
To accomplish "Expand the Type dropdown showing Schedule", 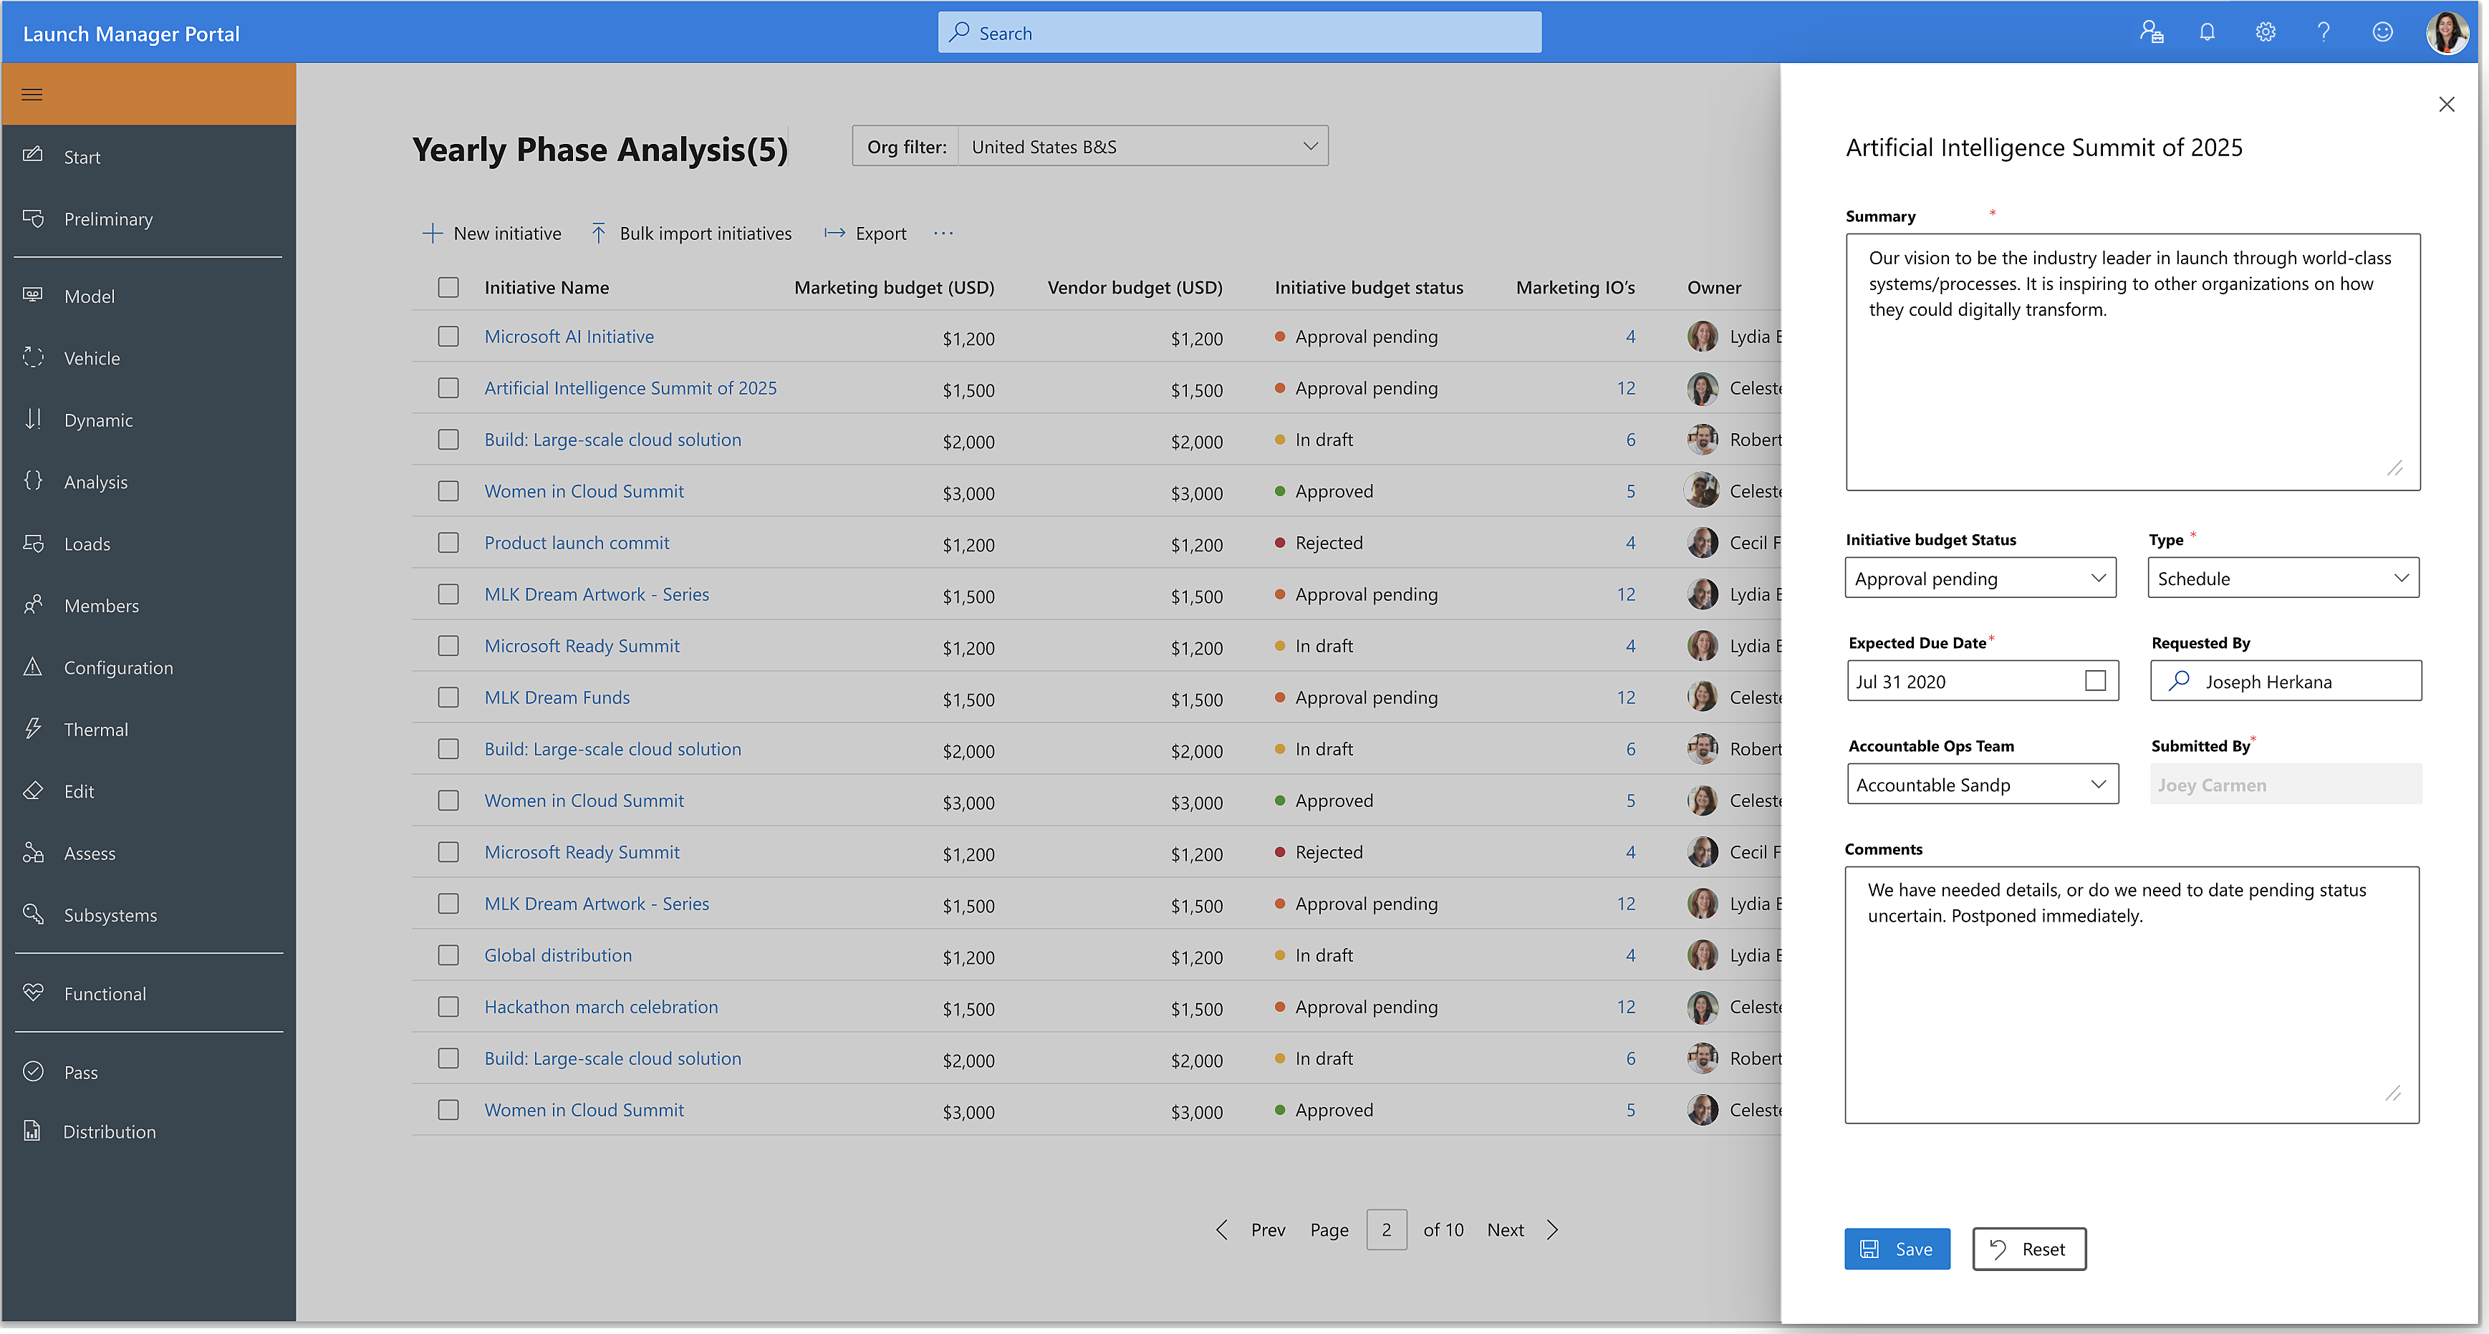I will coord(2283,578).
